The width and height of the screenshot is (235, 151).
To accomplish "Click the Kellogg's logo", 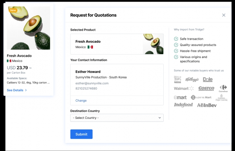I will [192, 79].
